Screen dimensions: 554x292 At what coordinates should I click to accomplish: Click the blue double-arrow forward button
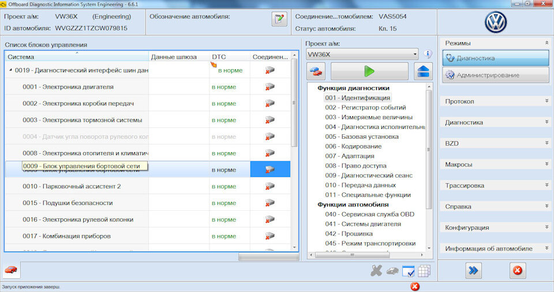473,271
